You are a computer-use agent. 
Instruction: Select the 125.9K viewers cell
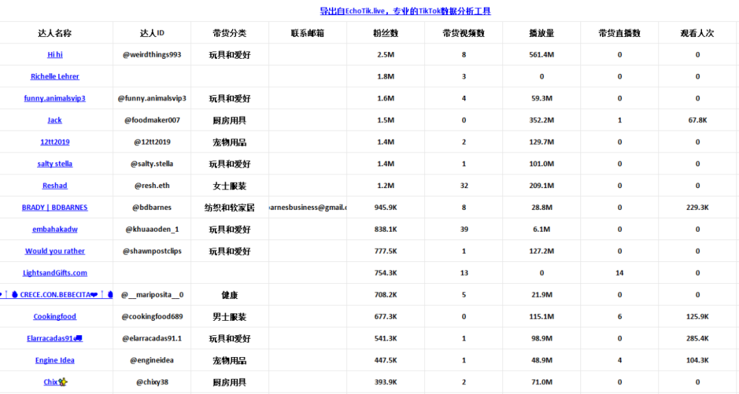[x=697, y=317]
